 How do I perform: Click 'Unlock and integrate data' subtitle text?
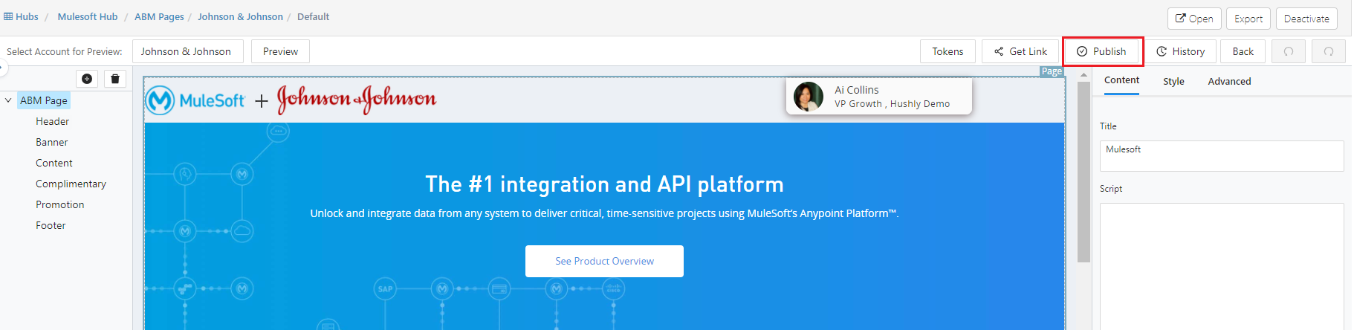[x=604, y=213]
